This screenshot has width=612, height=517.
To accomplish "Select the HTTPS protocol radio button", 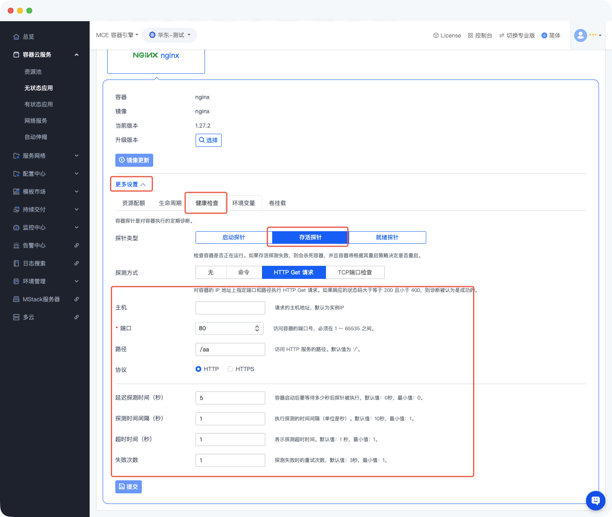I will coord(230,369).
